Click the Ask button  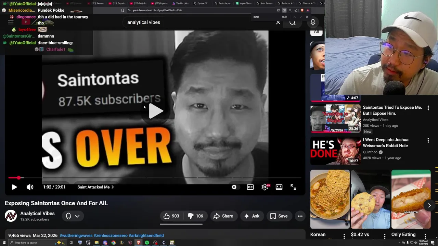[252, 216]
